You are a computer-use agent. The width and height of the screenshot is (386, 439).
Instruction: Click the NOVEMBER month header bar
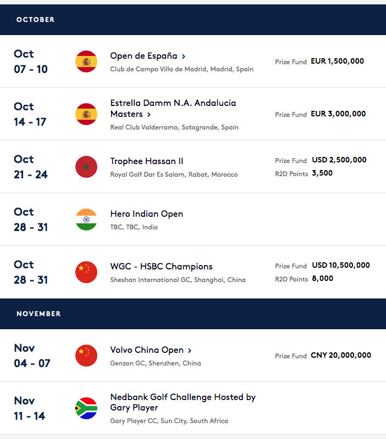click(193, 313)
